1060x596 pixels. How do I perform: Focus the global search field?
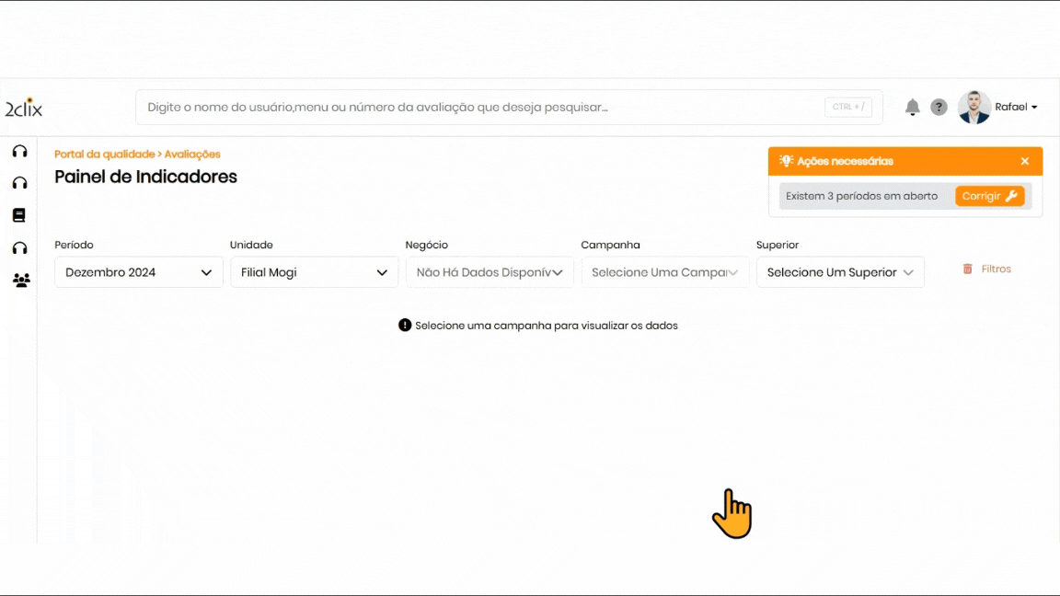tap(478, 108)
